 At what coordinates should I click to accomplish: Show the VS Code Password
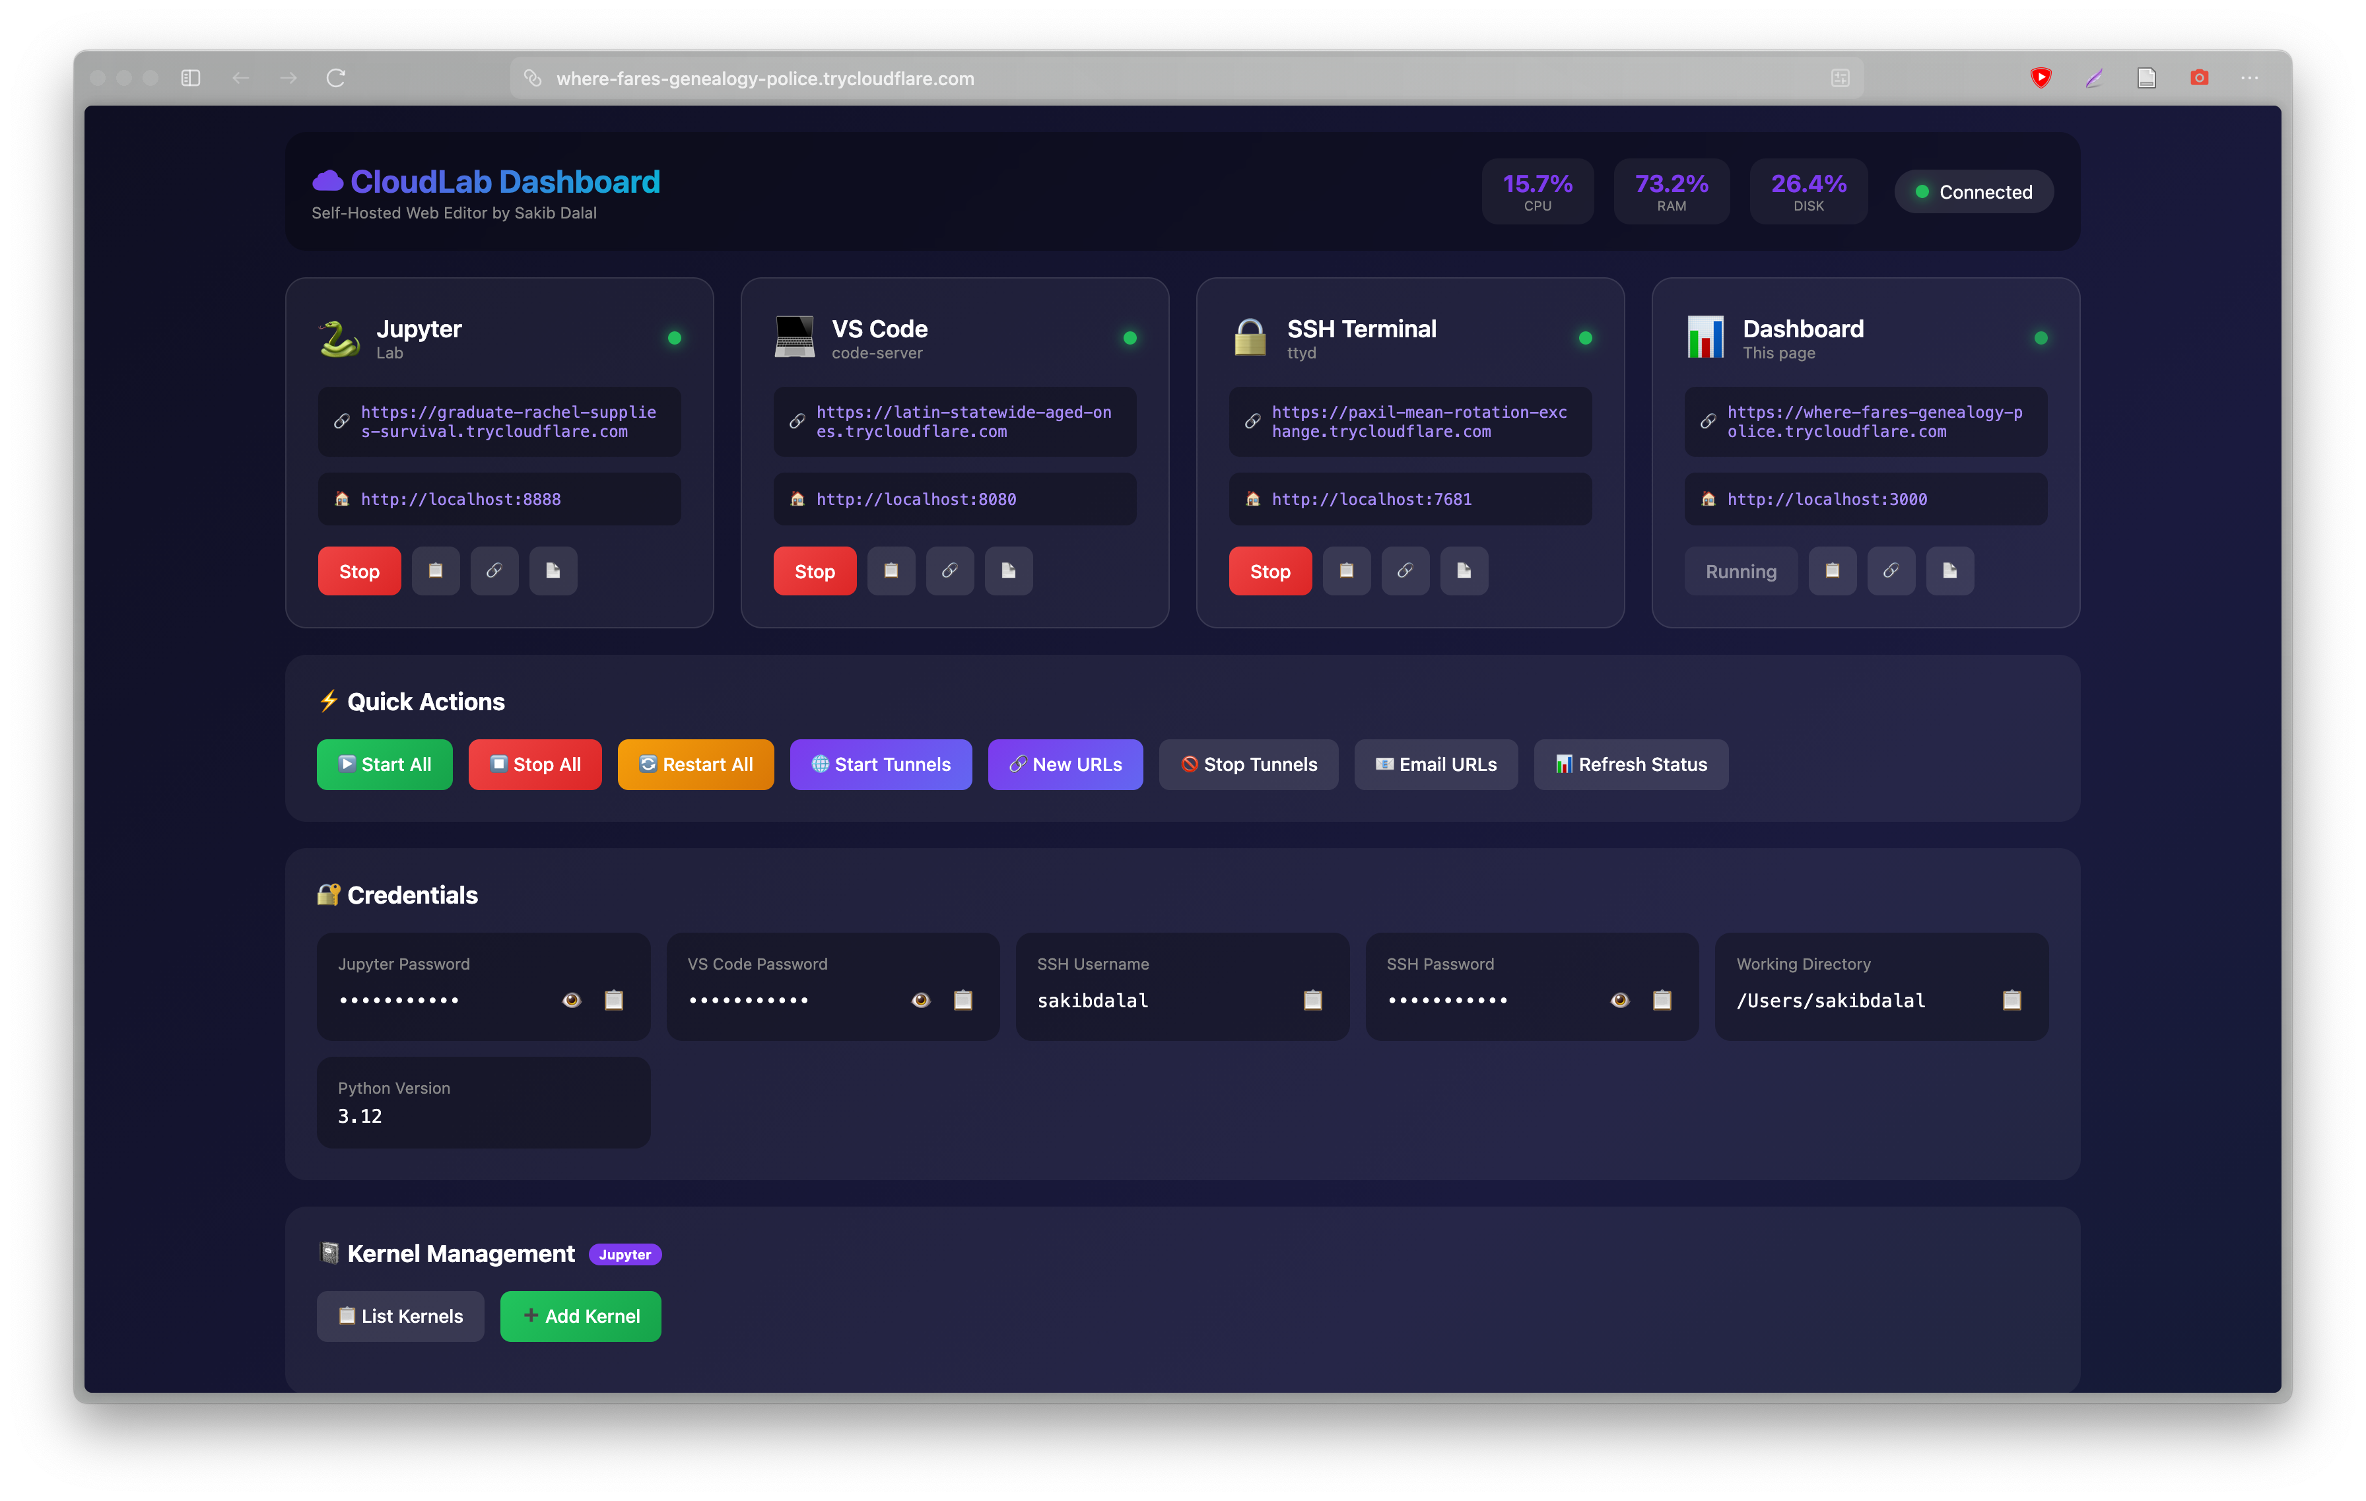pos(921,1000)
